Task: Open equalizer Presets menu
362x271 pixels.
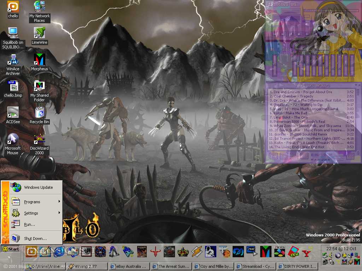Action: pos(349,49)
